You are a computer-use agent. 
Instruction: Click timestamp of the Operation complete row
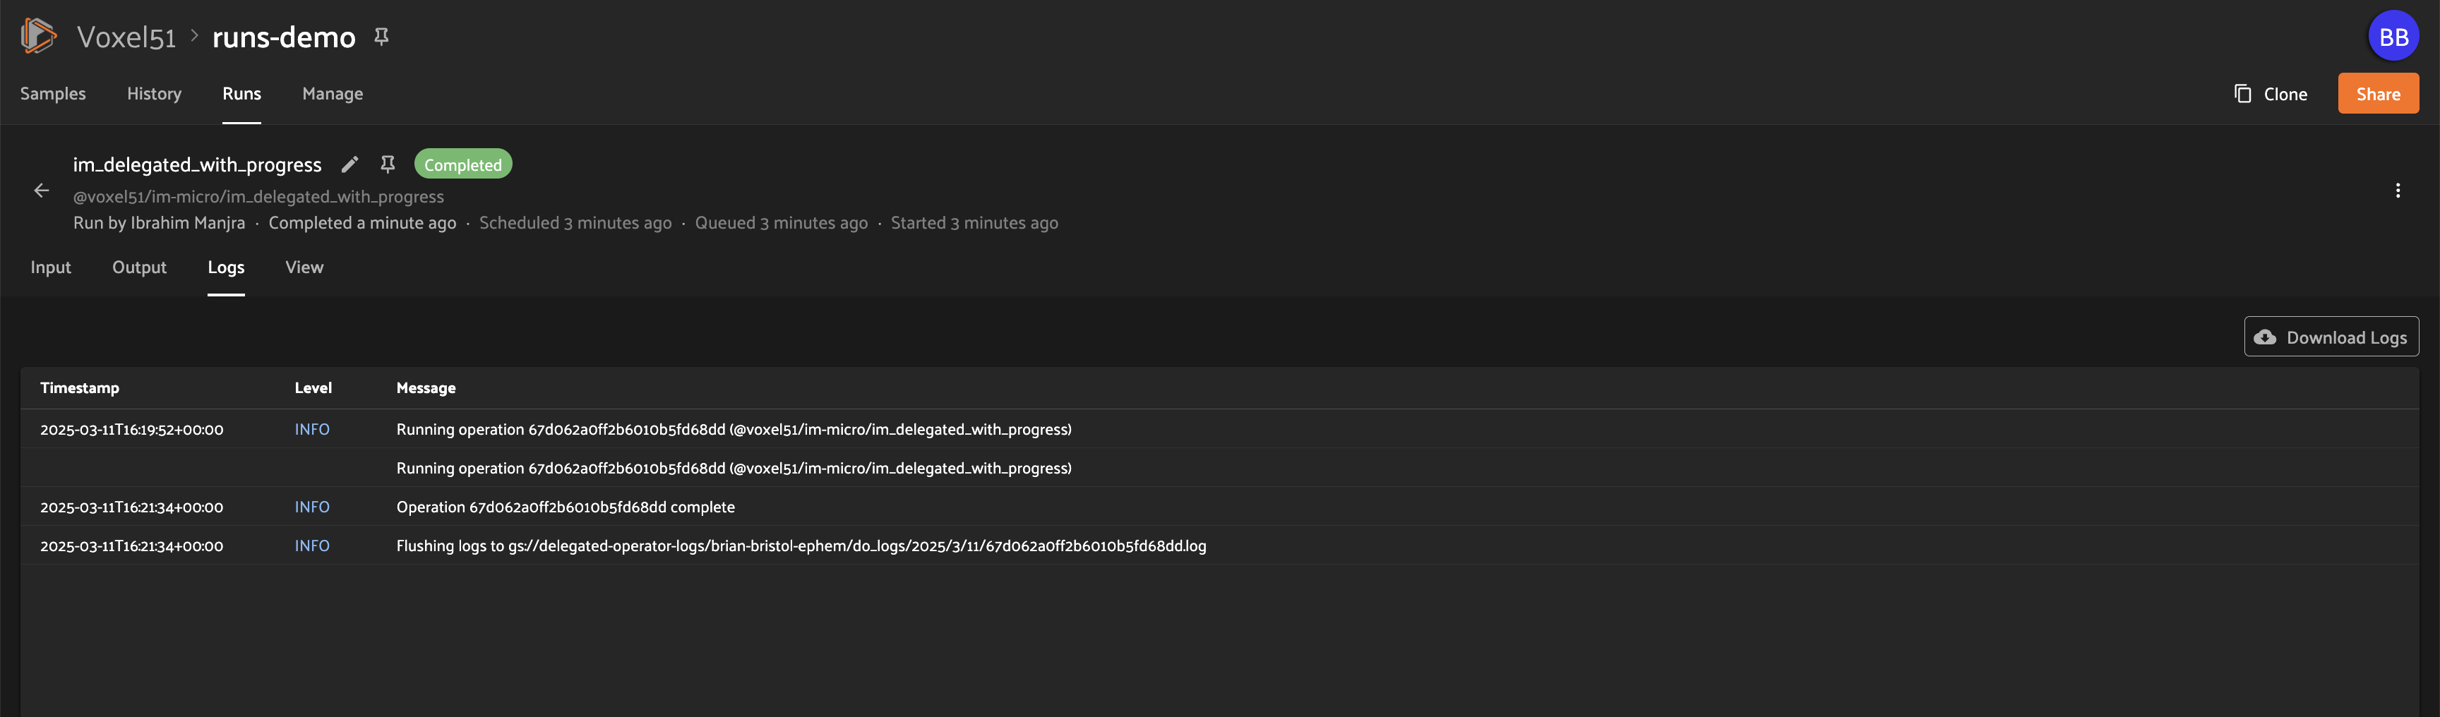tap(131, 507)
